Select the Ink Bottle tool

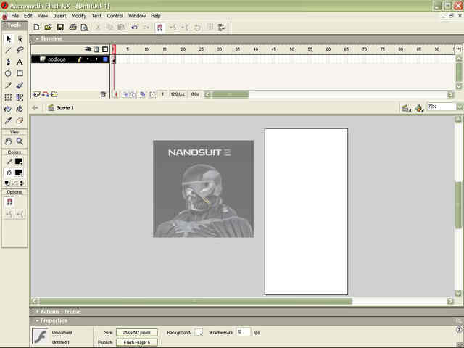click(x=8, y=109)
